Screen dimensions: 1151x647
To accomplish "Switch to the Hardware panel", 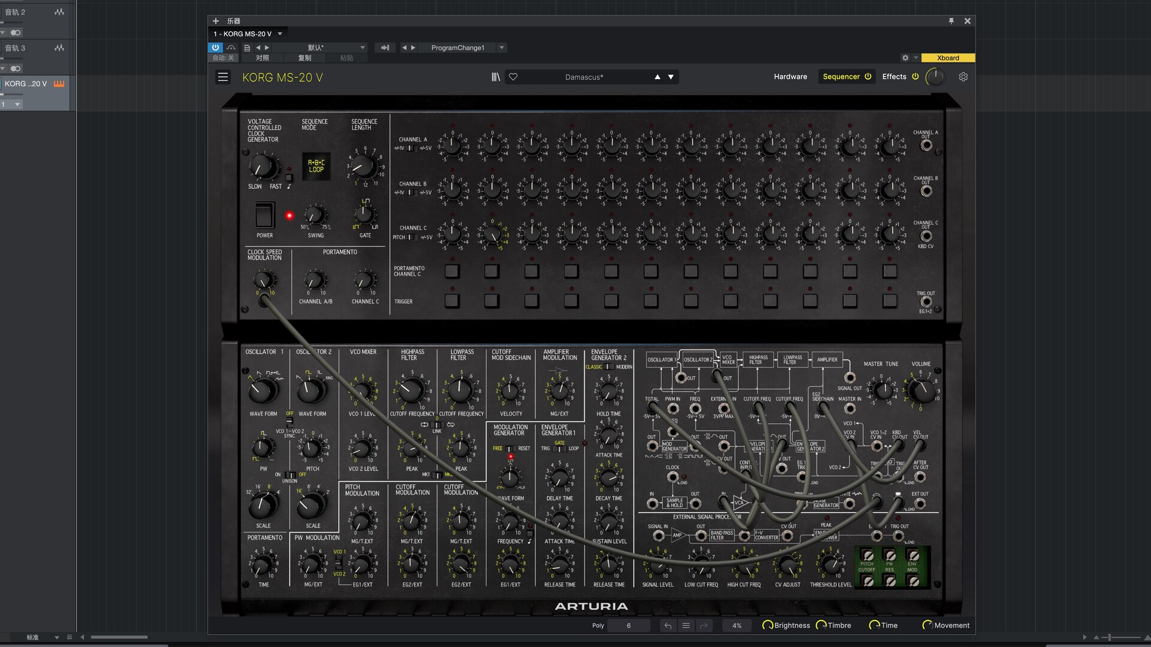I will click(790, 77).
